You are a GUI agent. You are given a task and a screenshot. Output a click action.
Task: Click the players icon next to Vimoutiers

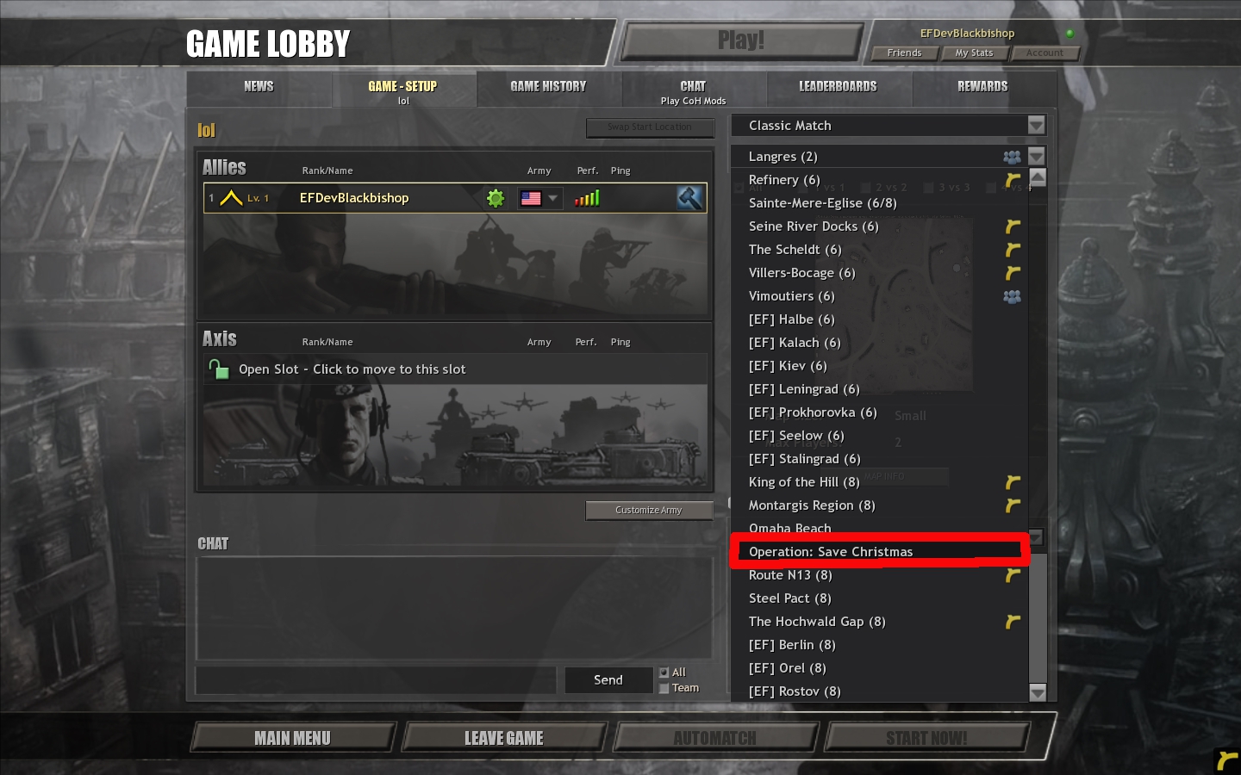click(1012, 296)
